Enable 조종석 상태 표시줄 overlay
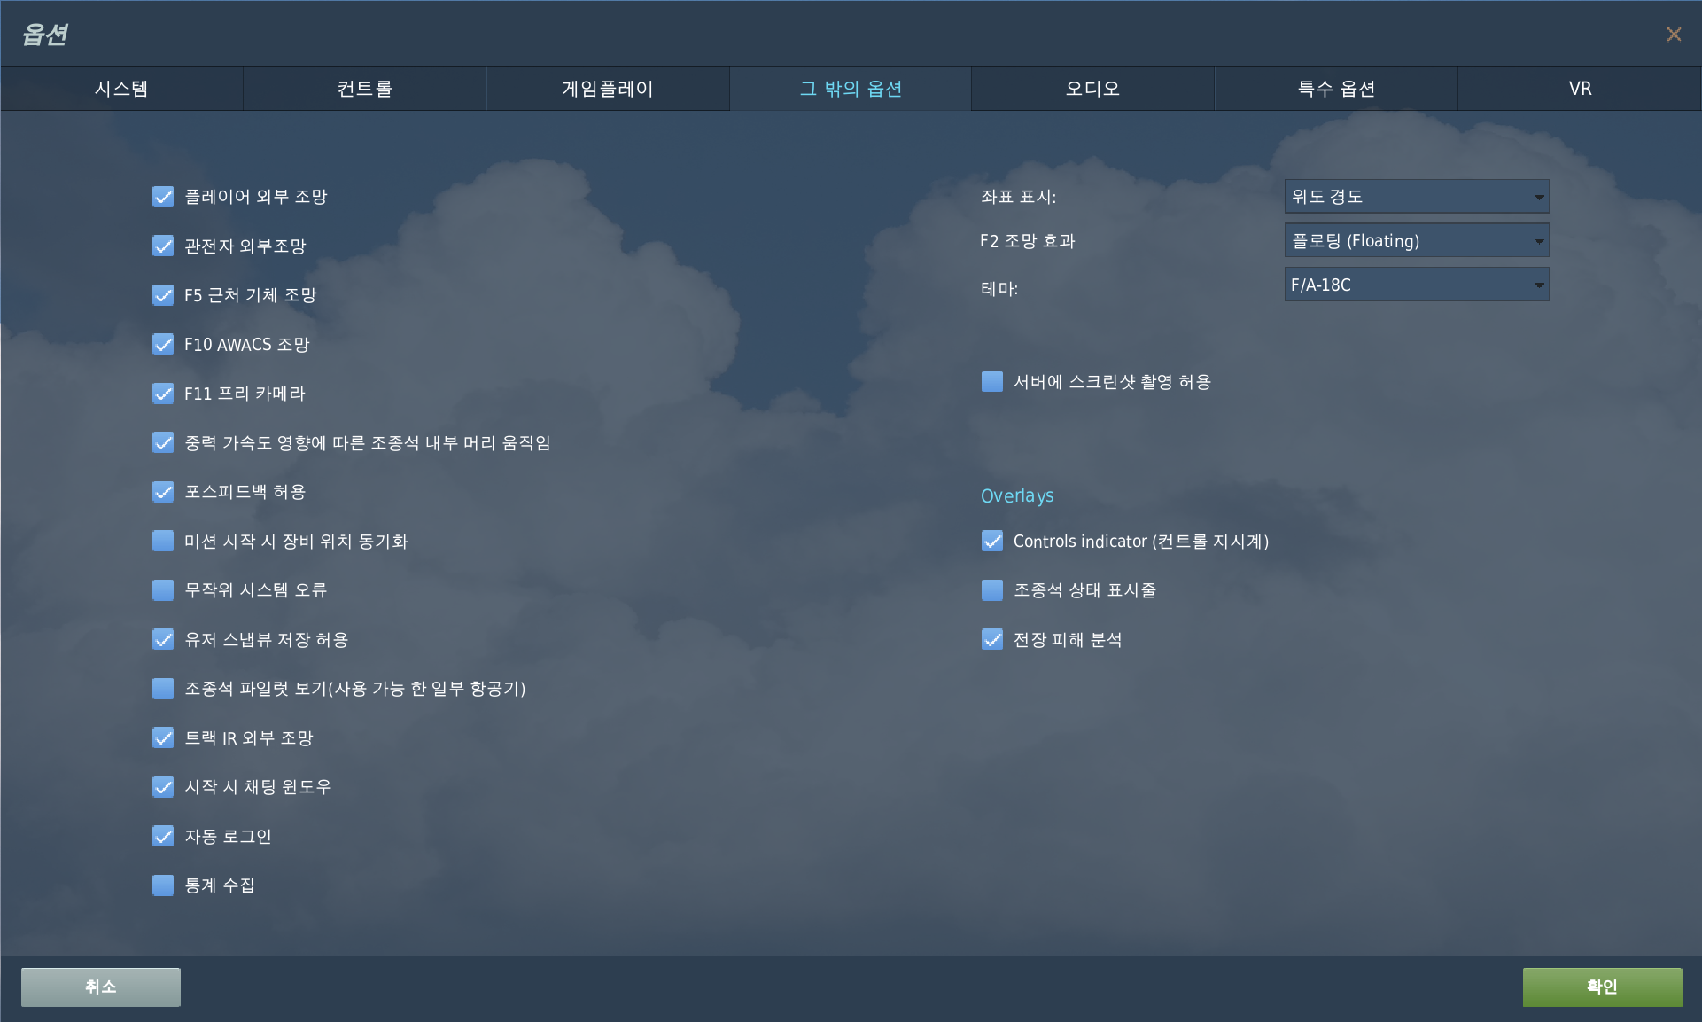 [x=992, y=590]
